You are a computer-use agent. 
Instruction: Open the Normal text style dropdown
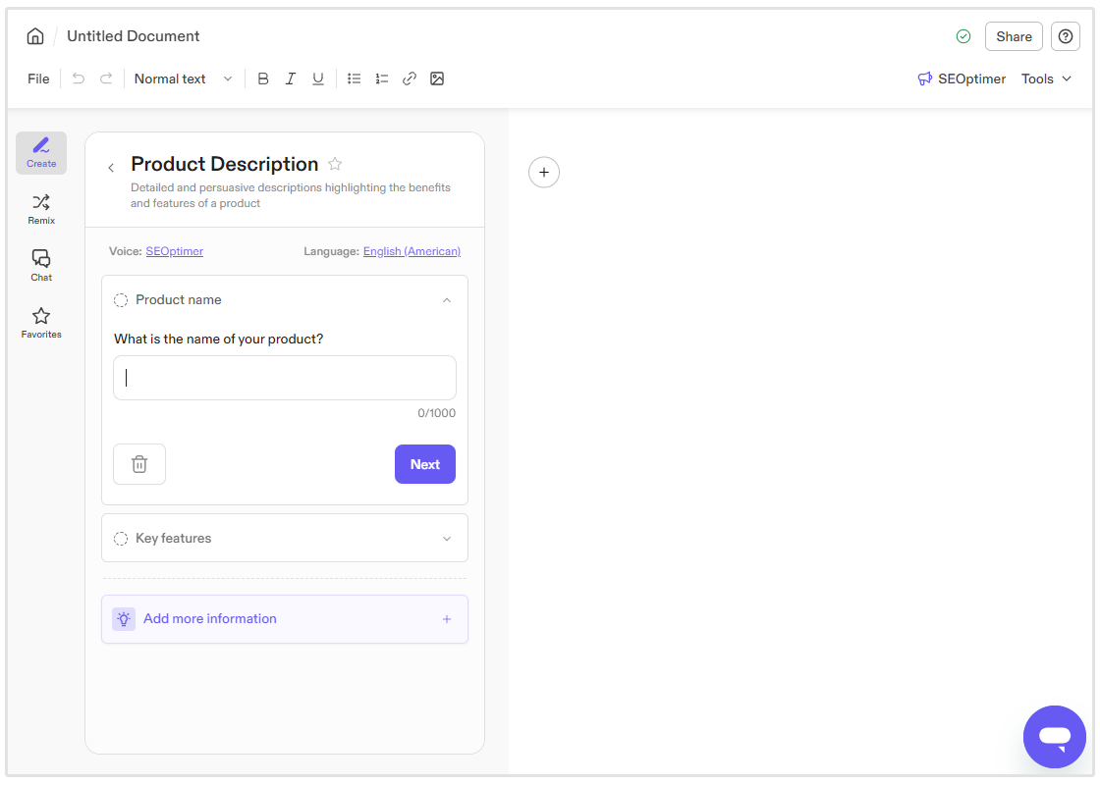(183, 78)
